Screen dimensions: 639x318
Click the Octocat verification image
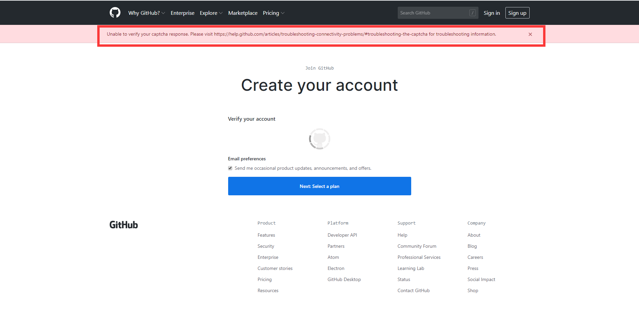pyautogui.click(x=319, y=138)
